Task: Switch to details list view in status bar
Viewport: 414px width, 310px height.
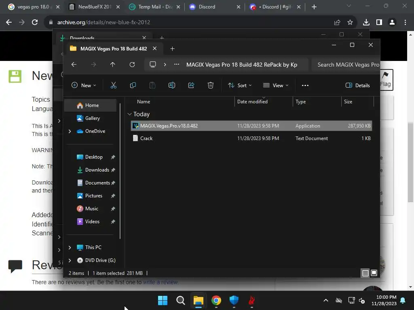Action: pyautogui.click(x=365, y=273)
